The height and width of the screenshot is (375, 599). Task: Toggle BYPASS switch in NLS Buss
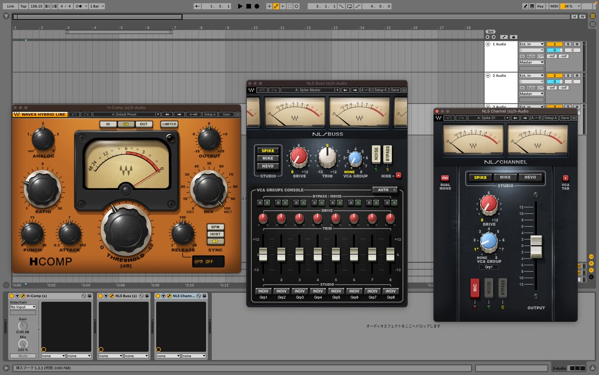387,155
